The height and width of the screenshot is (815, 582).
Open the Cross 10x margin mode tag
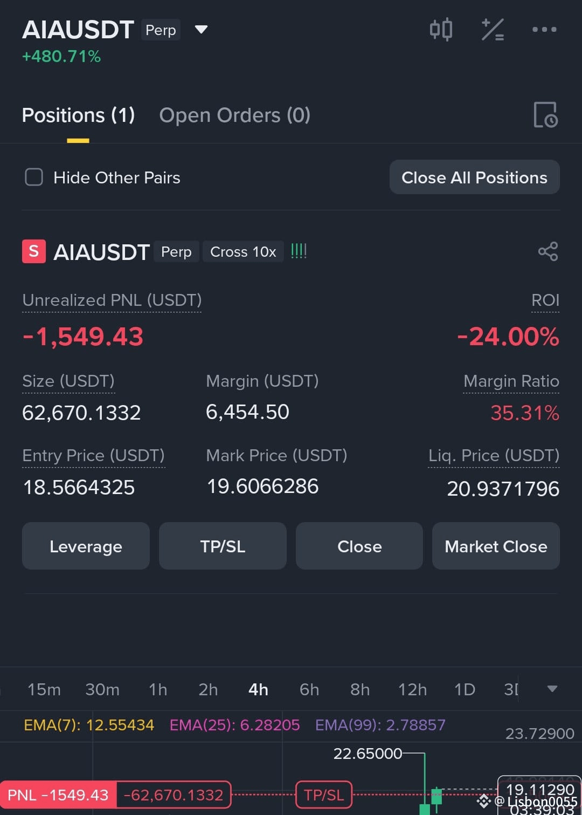(243, 252)
